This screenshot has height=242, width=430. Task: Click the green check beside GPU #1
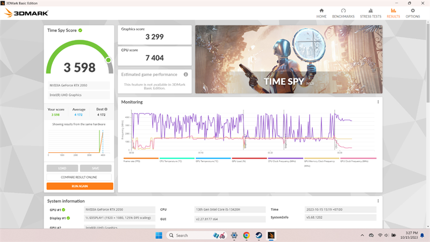pyautogui.click(x=63, y=210)
